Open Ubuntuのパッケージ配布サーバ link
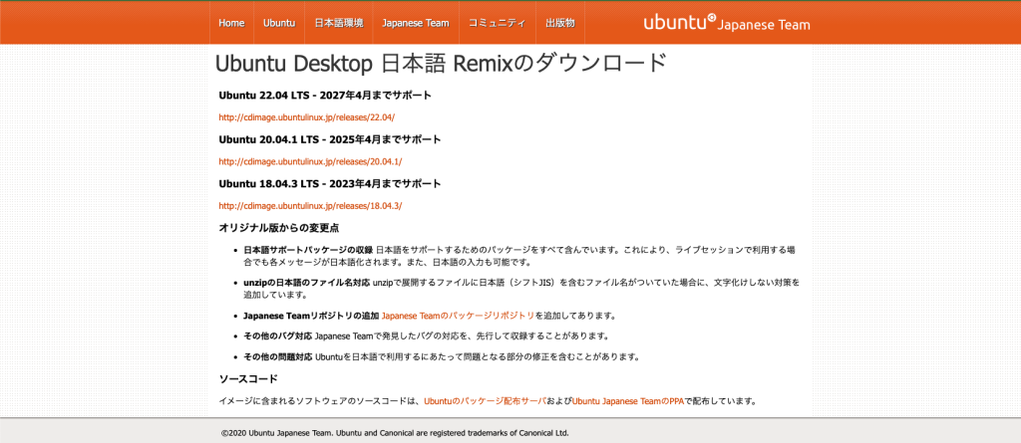 pos(486,401)
